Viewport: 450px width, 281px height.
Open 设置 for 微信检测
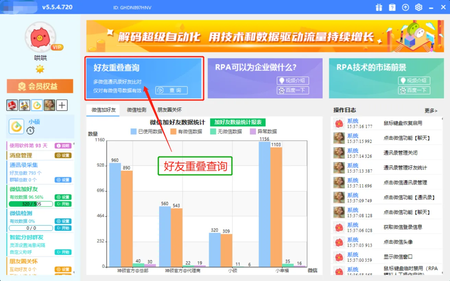point(63,221)
